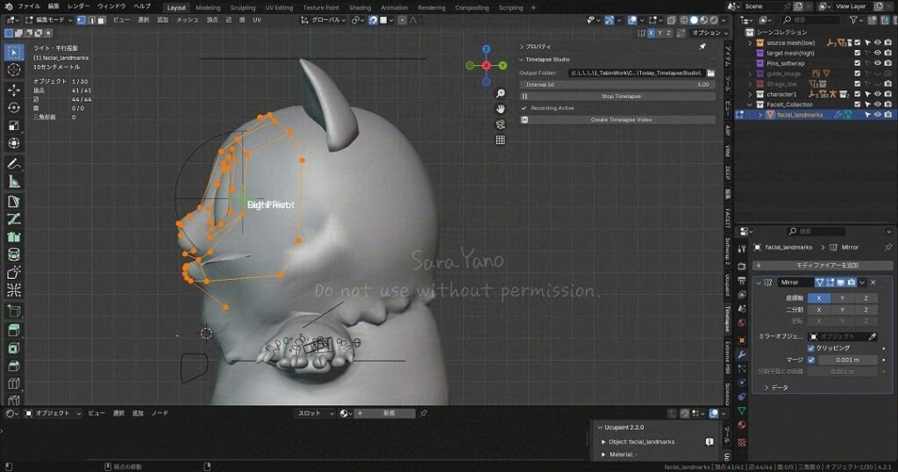Click the Create Timelapse Video button

[621, 119]
